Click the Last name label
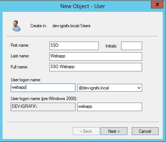 click(x=20, y=56)
